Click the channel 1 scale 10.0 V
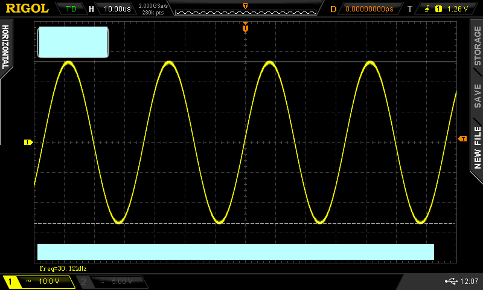 coord(49,281)
